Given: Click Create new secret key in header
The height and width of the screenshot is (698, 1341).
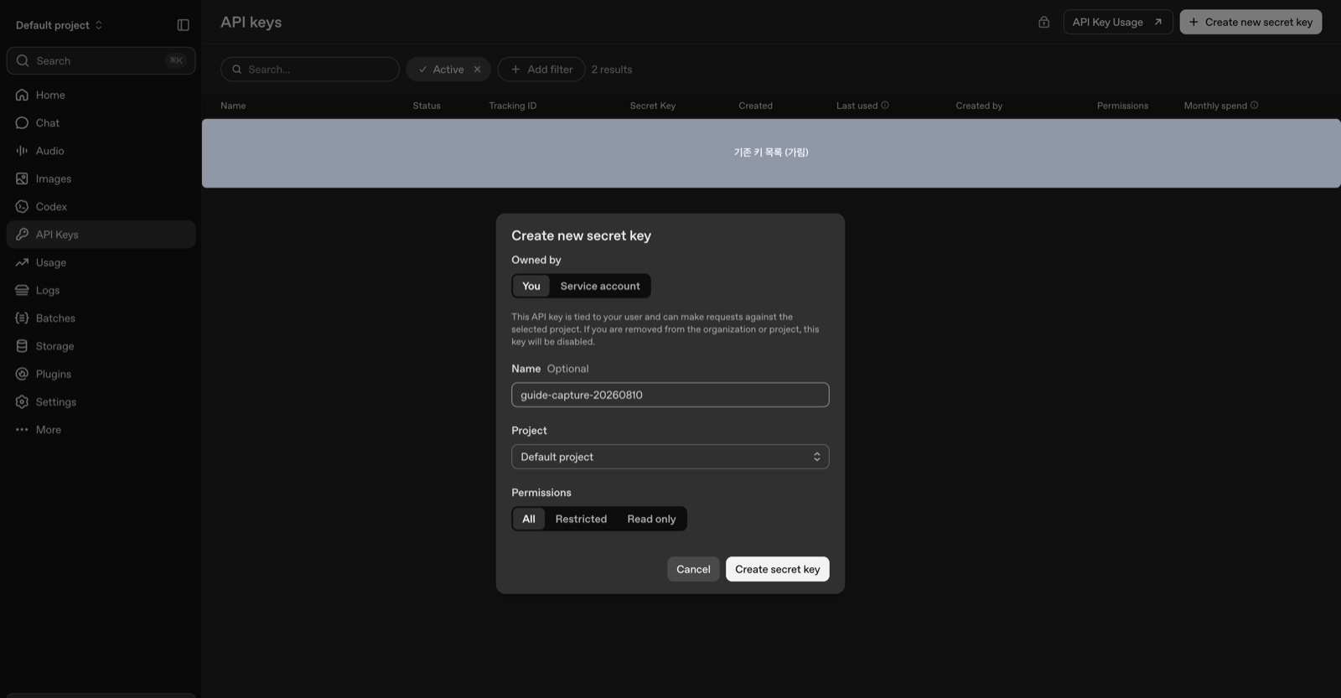Looking at the screenshot, I should (1250, 22).
